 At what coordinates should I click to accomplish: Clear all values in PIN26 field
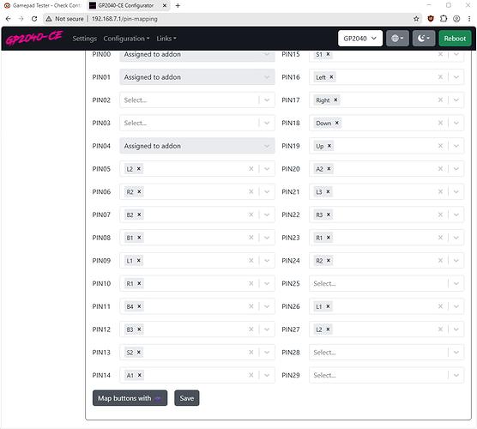440,306
